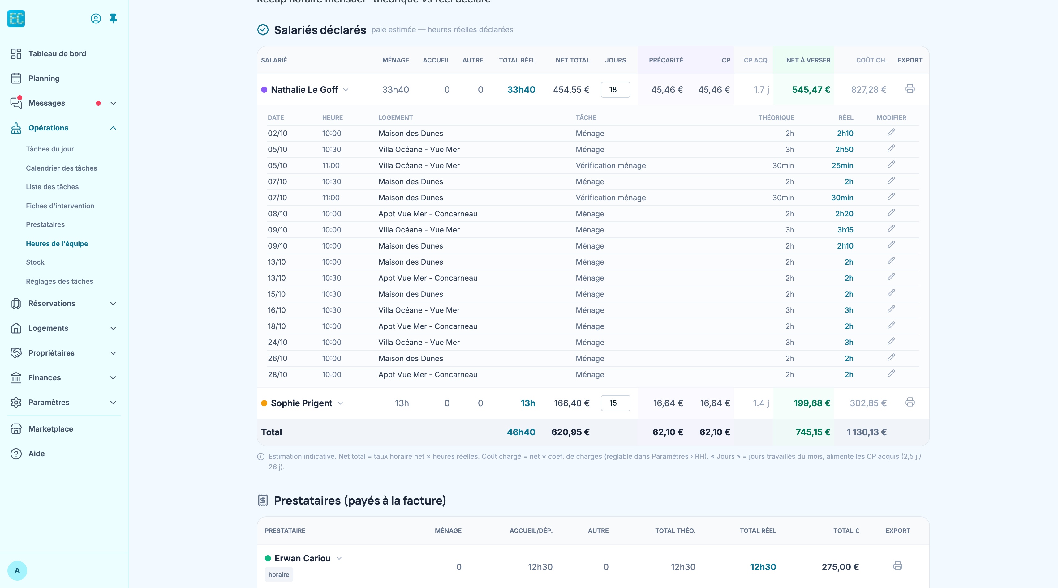Collapse the Opérations menu chevron
Image resolution: width=1058 pixels, height=588 pixels.
point(113,128)
